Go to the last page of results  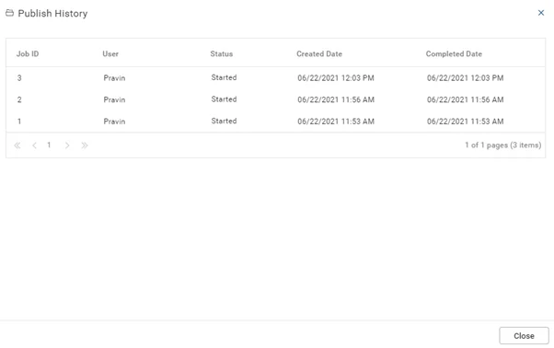coord(85,145)
